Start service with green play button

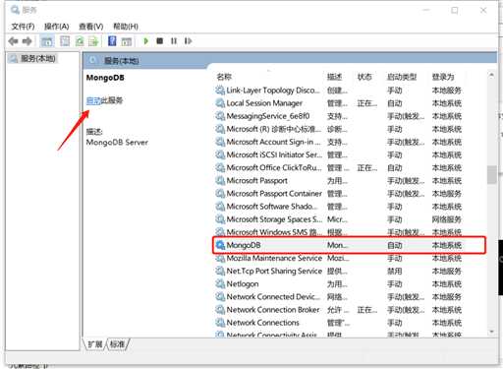pyautogui.click(x=146, y=41)
